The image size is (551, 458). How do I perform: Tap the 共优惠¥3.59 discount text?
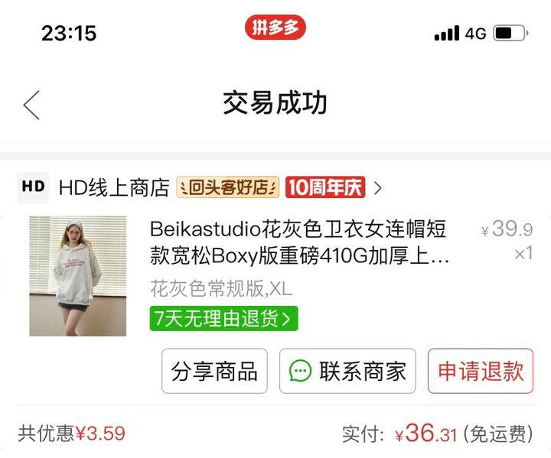tap(72, 434)
